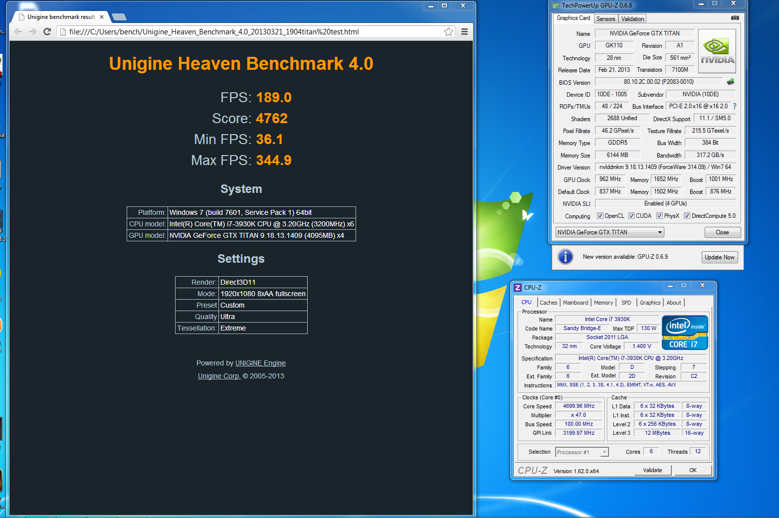Click the page icon in address bar
Viewport: 779px width, 518px height.
(x=63, y=32)
